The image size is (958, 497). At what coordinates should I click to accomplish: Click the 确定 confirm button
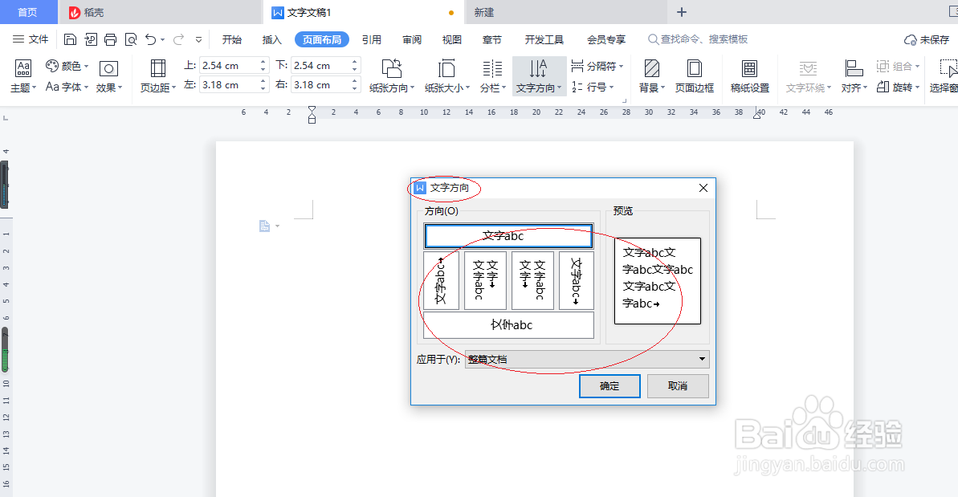point(609,386)
